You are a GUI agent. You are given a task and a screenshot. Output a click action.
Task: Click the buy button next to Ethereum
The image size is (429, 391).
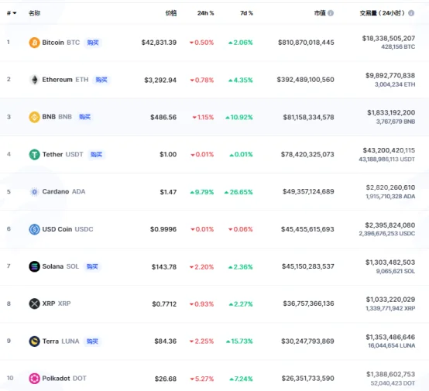click(101, 80)
